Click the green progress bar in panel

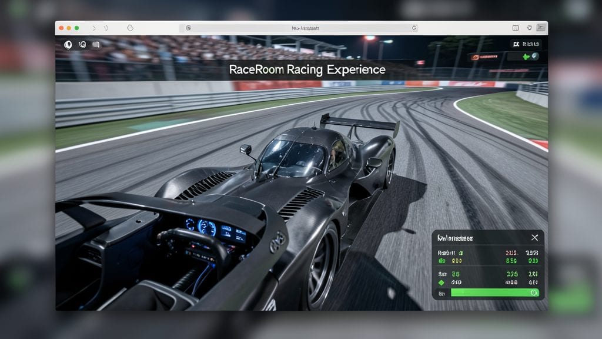tap(495, 293)
